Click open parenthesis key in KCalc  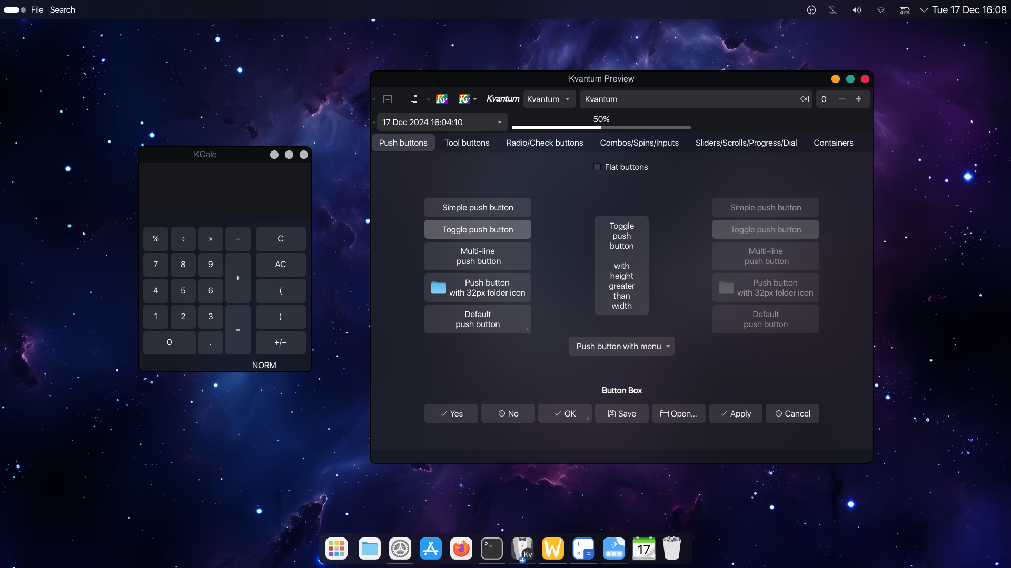point(281,291)
